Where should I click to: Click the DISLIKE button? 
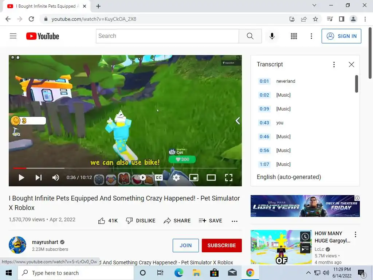pos(140,221)
